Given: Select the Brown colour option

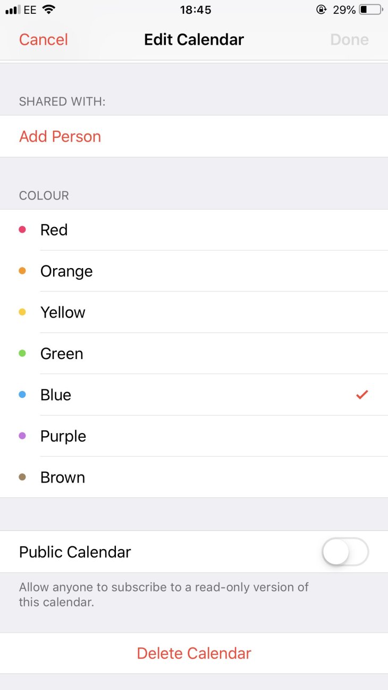Looking at the screenshot, I should [x=194, y=477].
